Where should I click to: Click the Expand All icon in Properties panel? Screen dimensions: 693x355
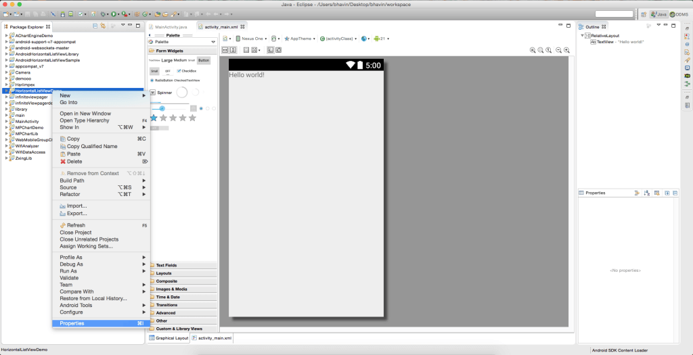pos(667,193)
